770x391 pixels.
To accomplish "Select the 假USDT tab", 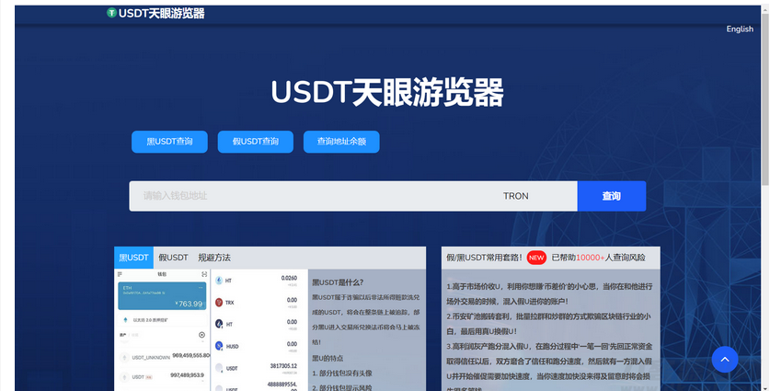I will point(173,258).
